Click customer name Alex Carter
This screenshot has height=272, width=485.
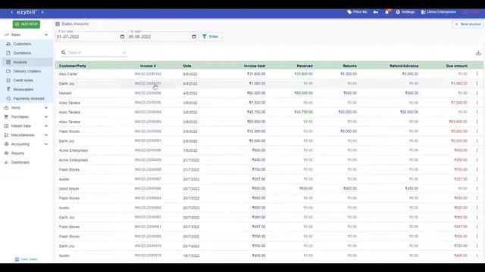click(x=68, y=74)
